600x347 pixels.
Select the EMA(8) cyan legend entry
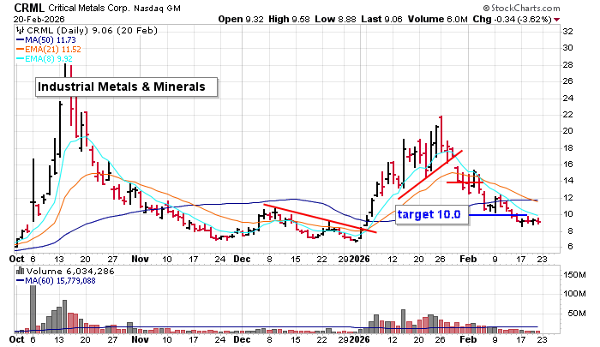click(x=41, y=59)
